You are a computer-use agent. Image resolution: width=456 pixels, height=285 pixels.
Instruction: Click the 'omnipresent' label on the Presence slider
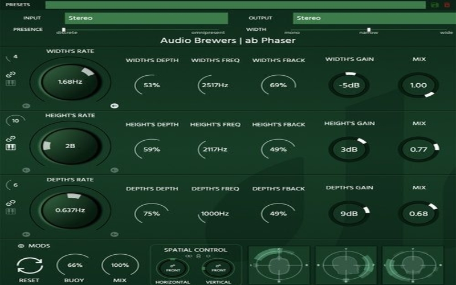(208, 32)
